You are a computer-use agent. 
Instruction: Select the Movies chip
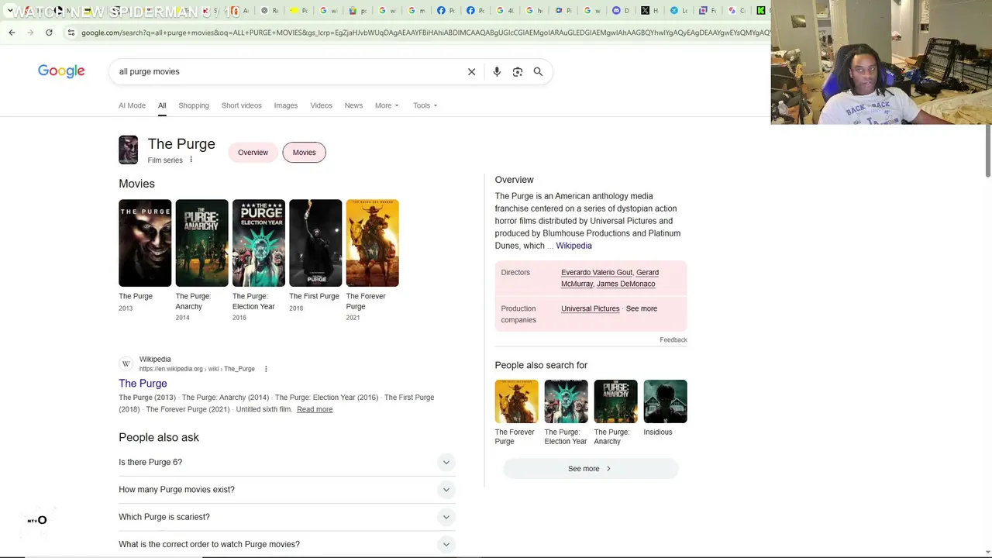304,152
